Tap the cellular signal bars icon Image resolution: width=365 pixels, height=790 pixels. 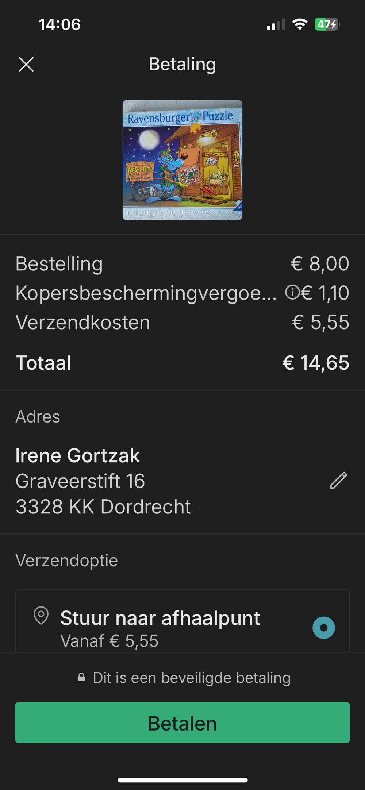[x=276, y=25]
